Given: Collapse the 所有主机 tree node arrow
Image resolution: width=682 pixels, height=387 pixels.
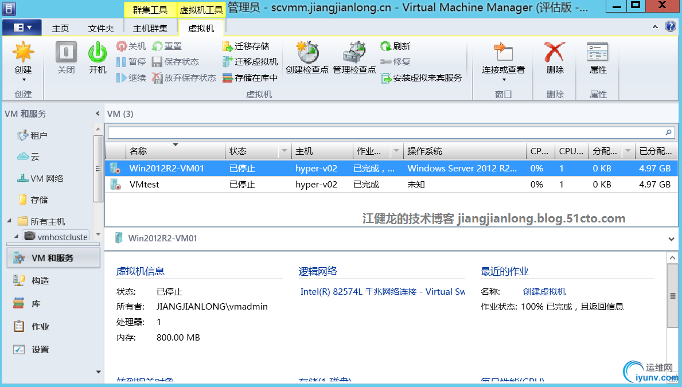Looking at the screenshot, I should click(x=9, y=221).
